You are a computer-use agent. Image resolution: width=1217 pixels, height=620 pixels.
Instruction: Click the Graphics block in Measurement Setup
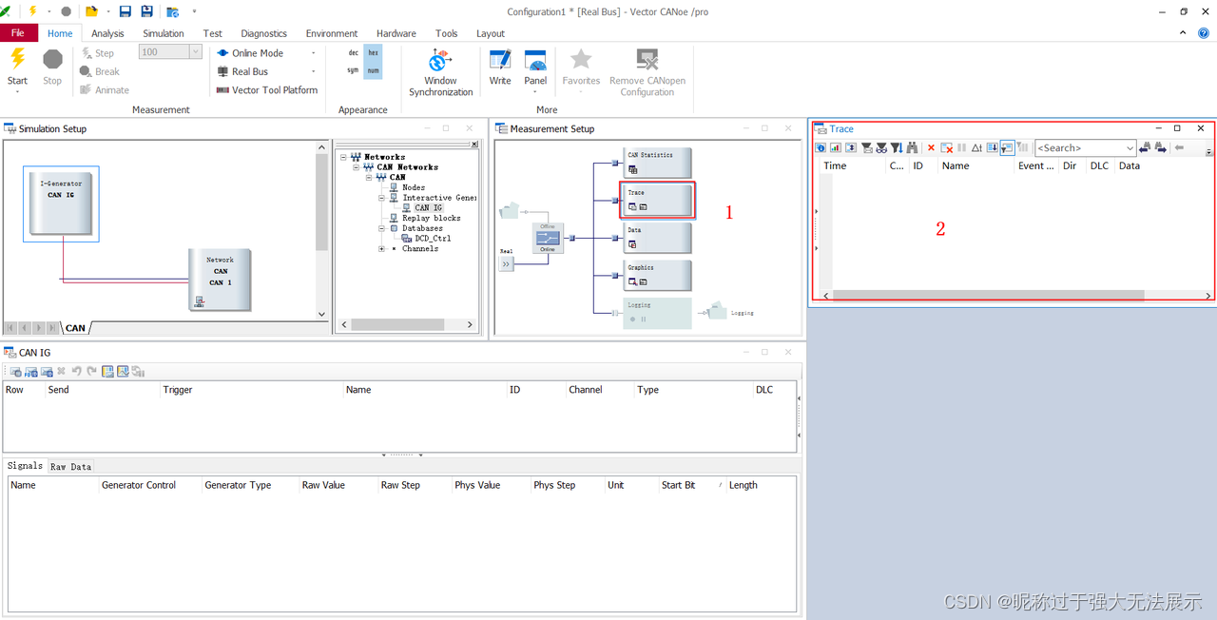659,275
